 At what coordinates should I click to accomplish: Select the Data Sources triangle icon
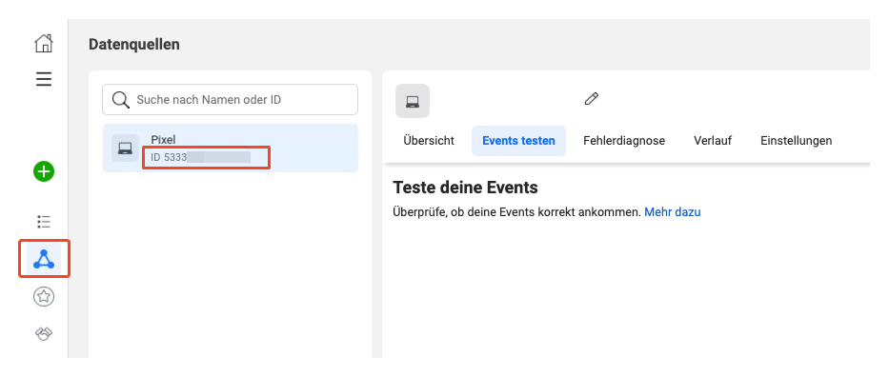pos(44,259)
